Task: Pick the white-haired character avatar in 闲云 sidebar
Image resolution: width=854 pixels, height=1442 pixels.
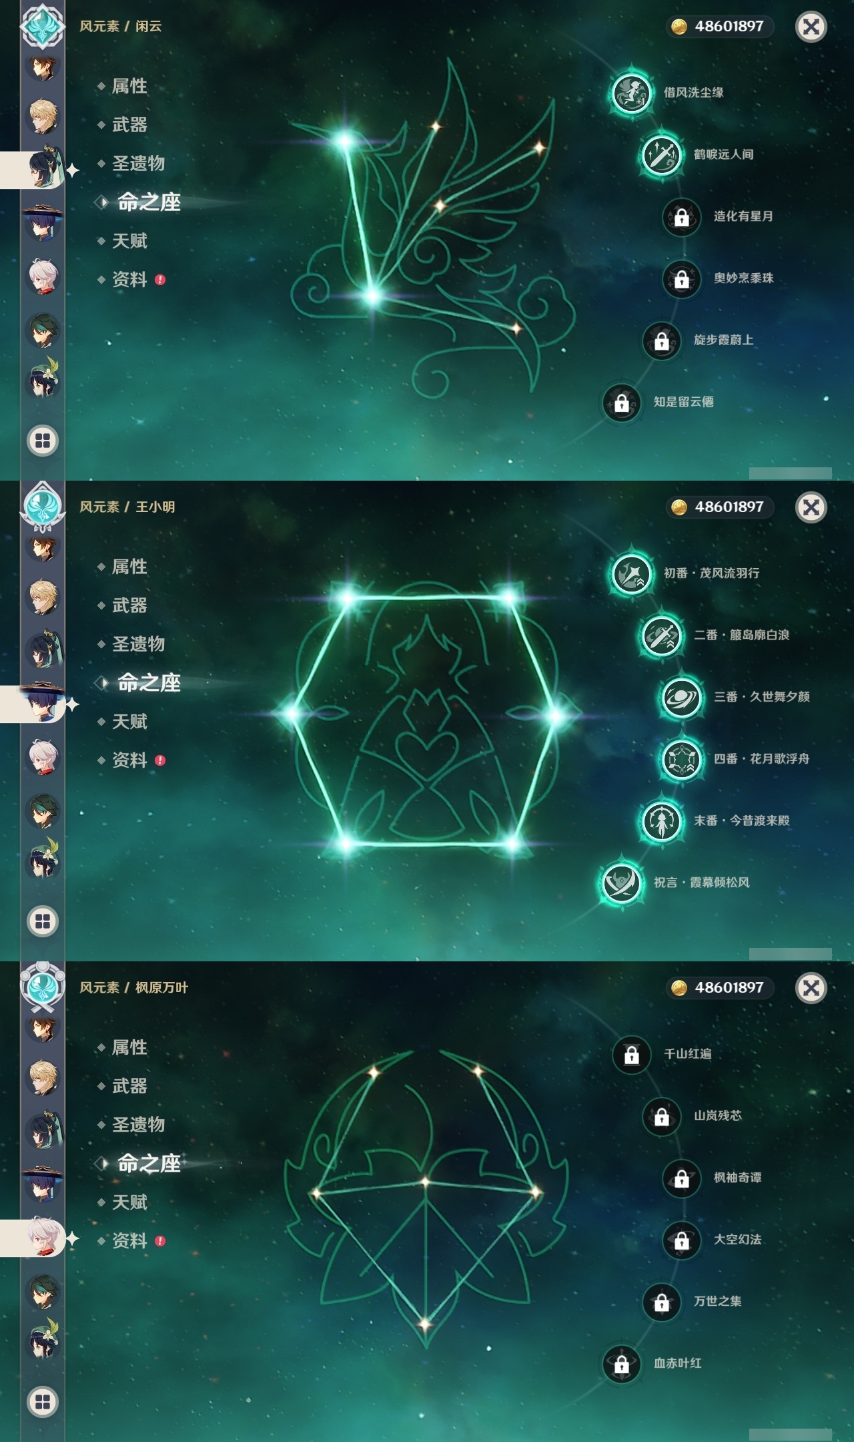Action: (43, 276)
